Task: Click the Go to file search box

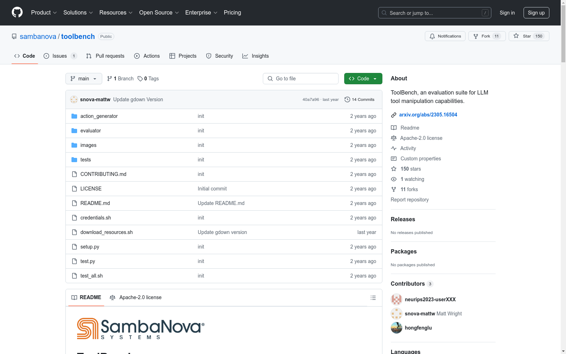Action: tap(301, 79)
